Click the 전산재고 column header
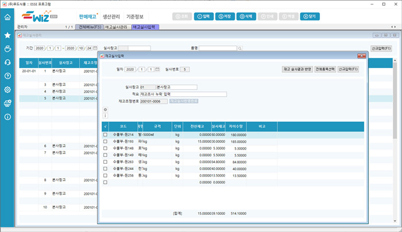This screenshot has height=232, width=402. click(197, 127)
